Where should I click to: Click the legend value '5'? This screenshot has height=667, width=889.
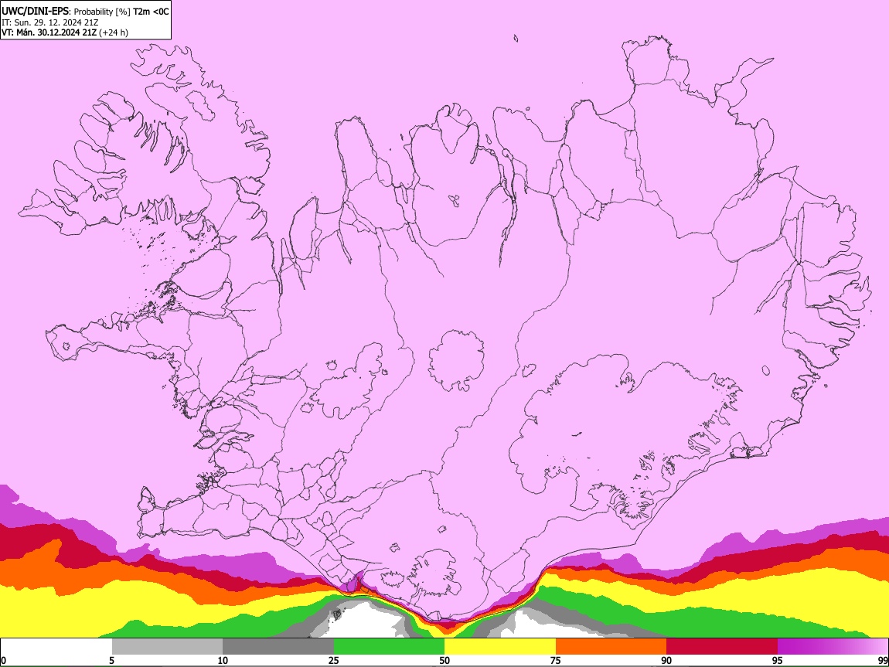[x=111, y=661]
